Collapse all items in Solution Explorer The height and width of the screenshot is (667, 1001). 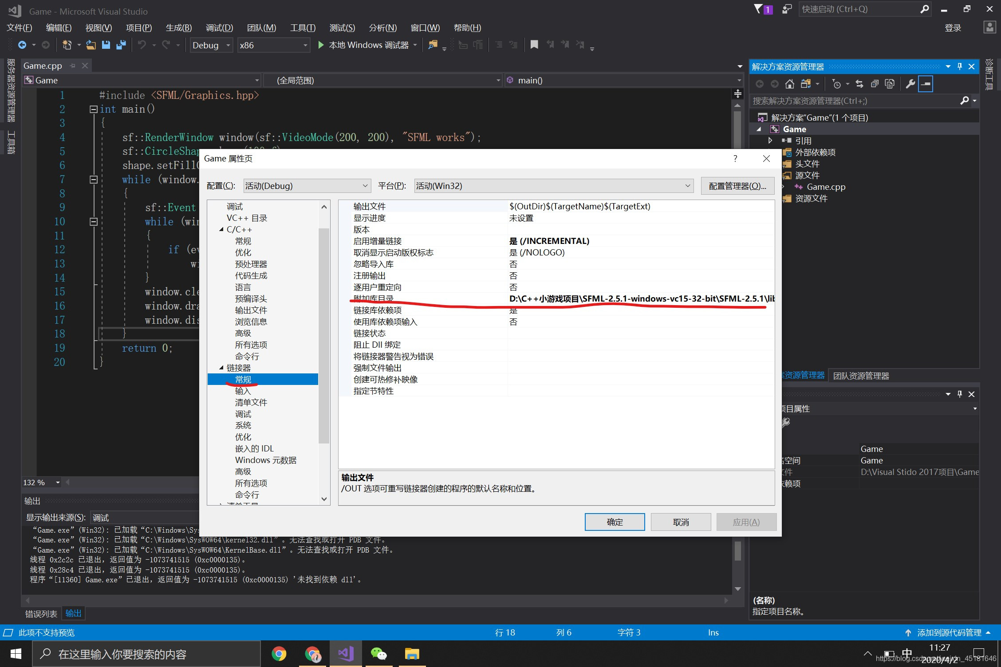[x=875, y=84]
